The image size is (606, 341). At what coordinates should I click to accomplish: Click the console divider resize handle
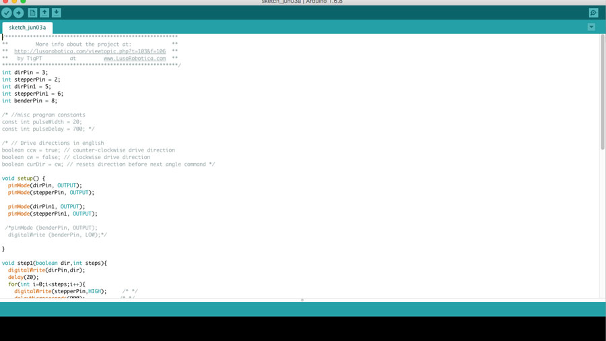(x=302, y=300)
